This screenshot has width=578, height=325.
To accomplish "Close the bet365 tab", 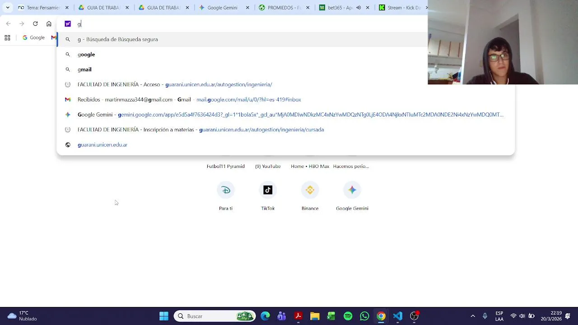I will (x=368, y=8).
